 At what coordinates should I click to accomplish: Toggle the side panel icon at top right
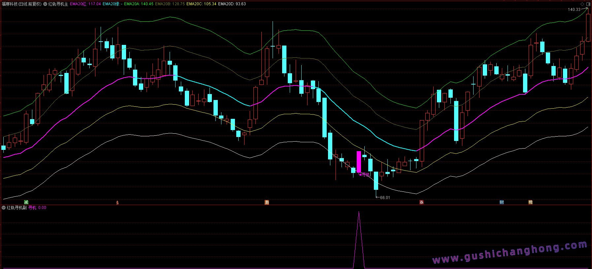[x=588, y=4]
